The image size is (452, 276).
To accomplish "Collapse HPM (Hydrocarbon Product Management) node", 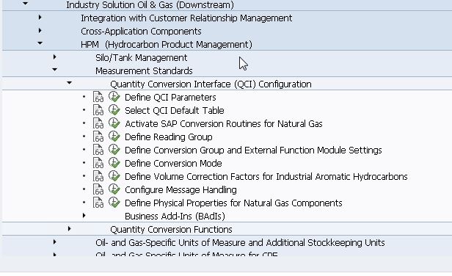I will [40, 43].
